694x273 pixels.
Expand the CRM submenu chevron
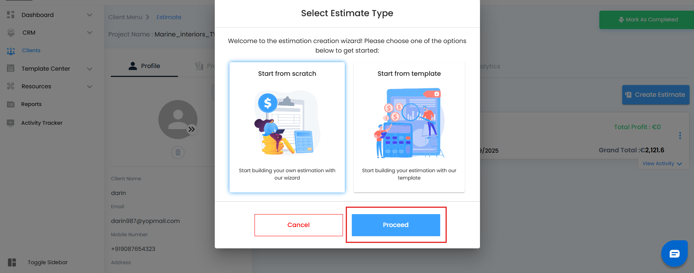(x=90, y=33)
